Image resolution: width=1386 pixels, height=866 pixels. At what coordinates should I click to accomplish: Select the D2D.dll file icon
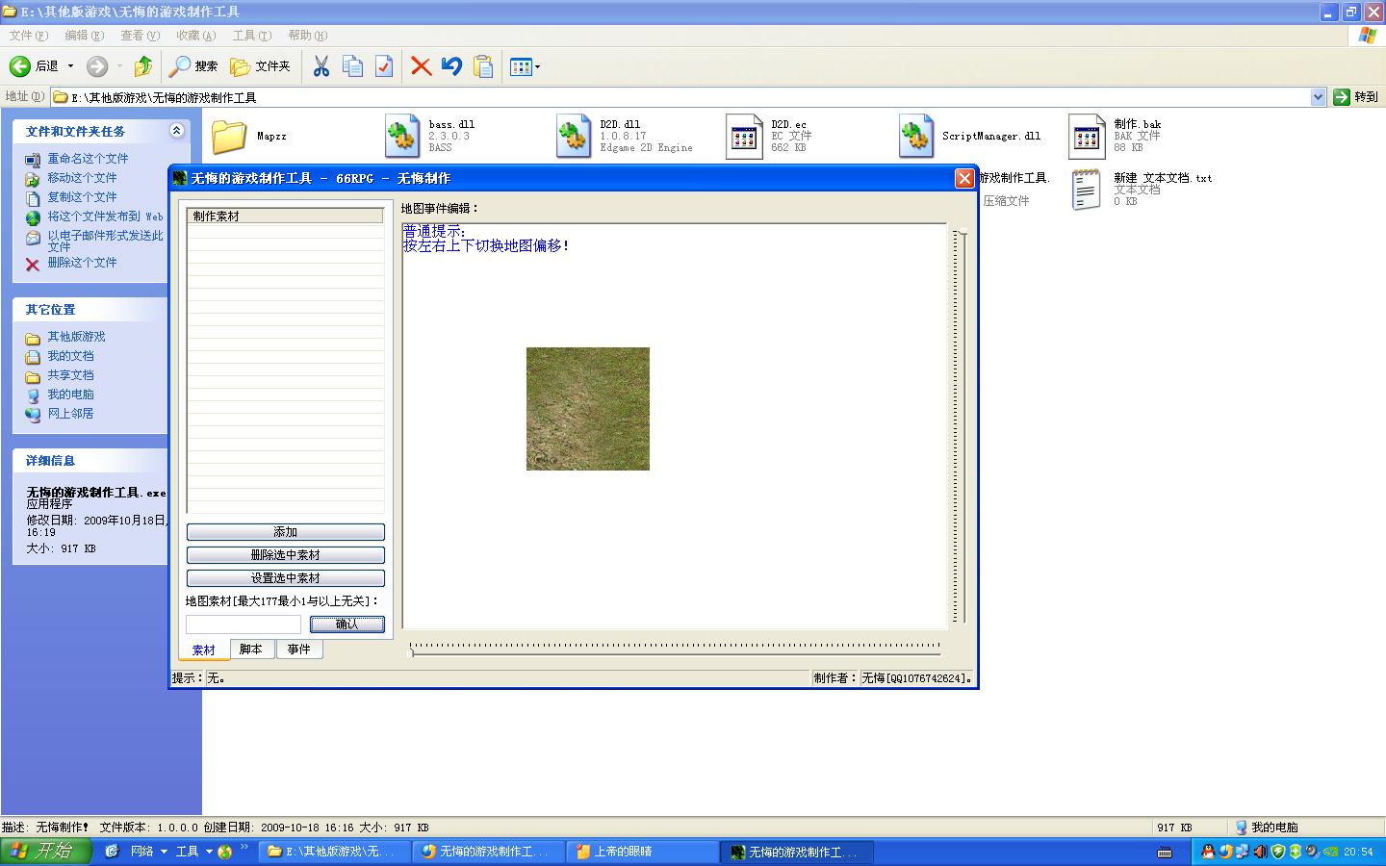573,136
